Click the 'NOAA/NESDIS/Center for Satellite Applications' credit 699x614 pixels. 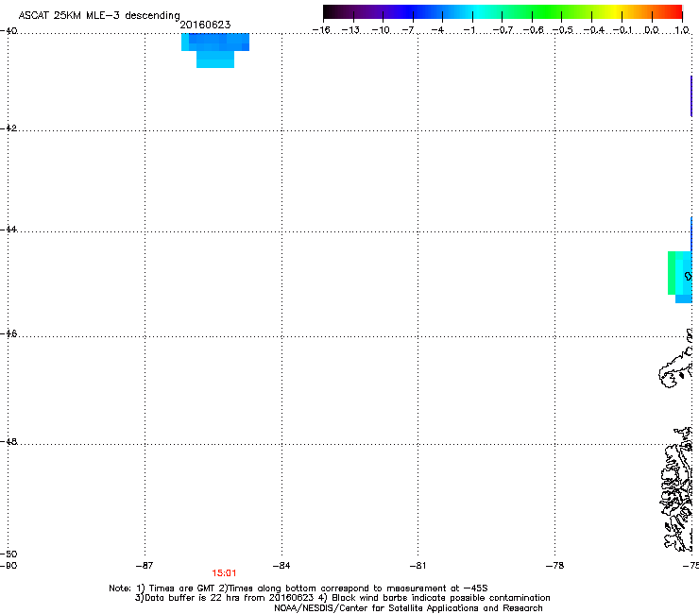tap(408, 608)
